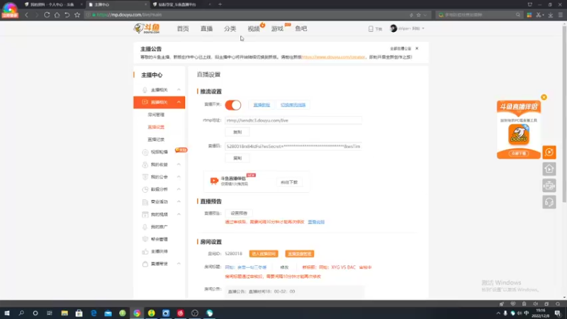Screen dimensions: 567x319
Task: Click the 我的收益 money bag icon
Action: coord(145,164)
